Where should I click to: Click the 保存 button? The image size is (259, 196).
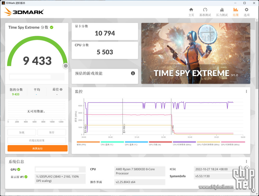[x=52, y=132]
